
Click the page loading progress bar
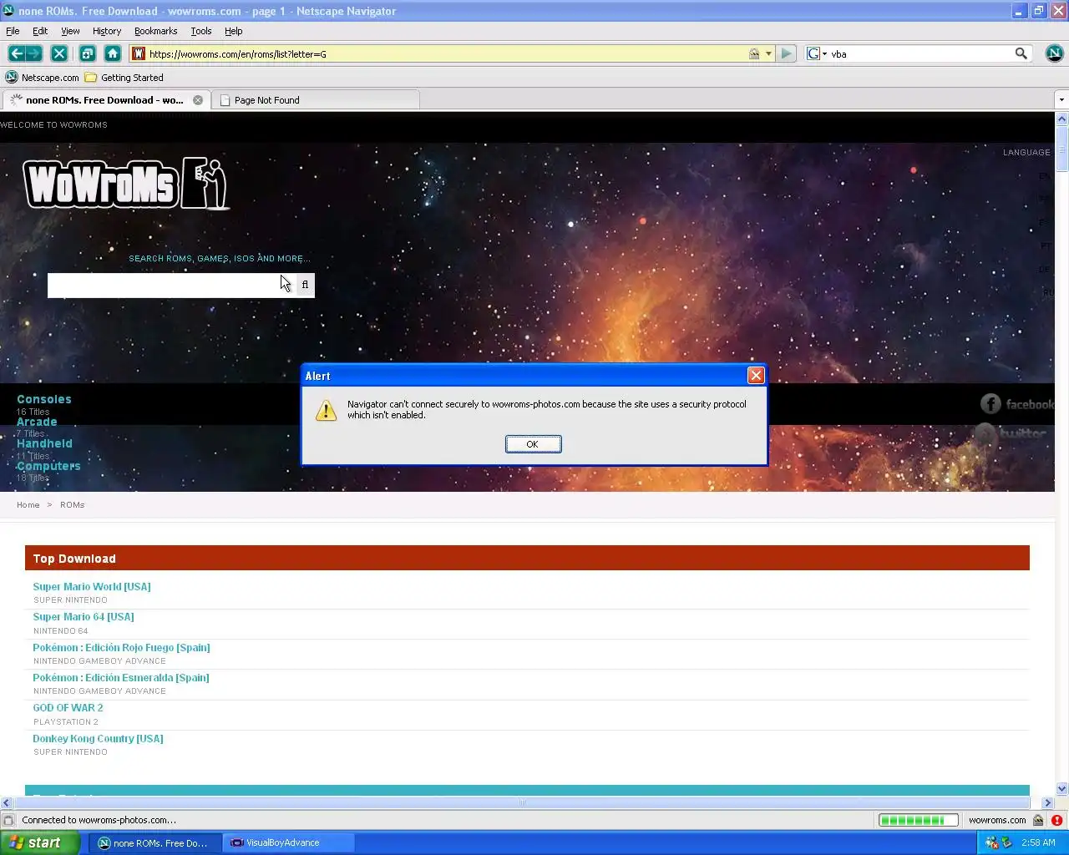coord(918,820)
